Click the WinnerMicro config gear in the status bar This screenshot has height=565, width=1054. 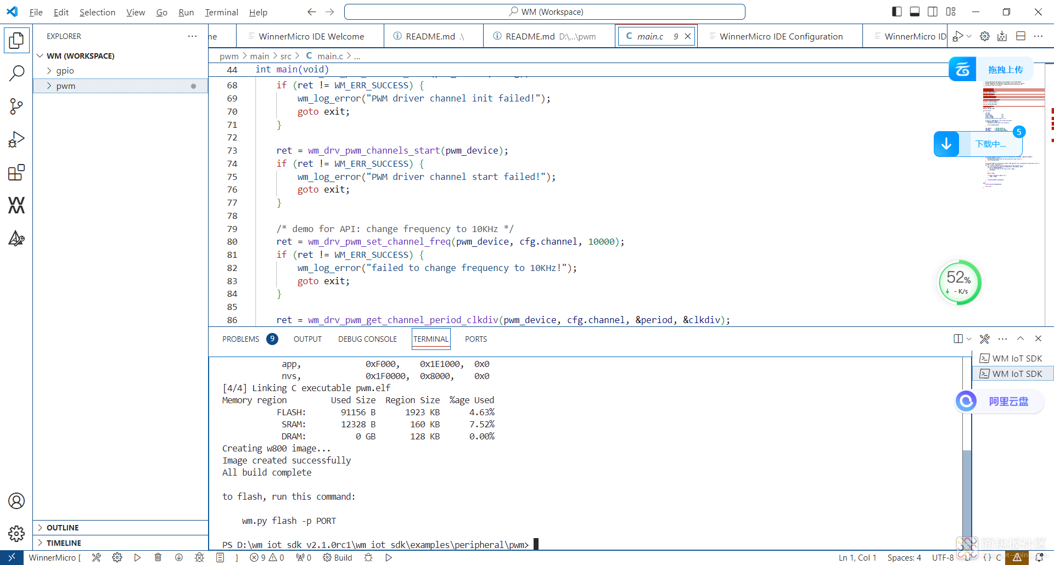(117, 557)
